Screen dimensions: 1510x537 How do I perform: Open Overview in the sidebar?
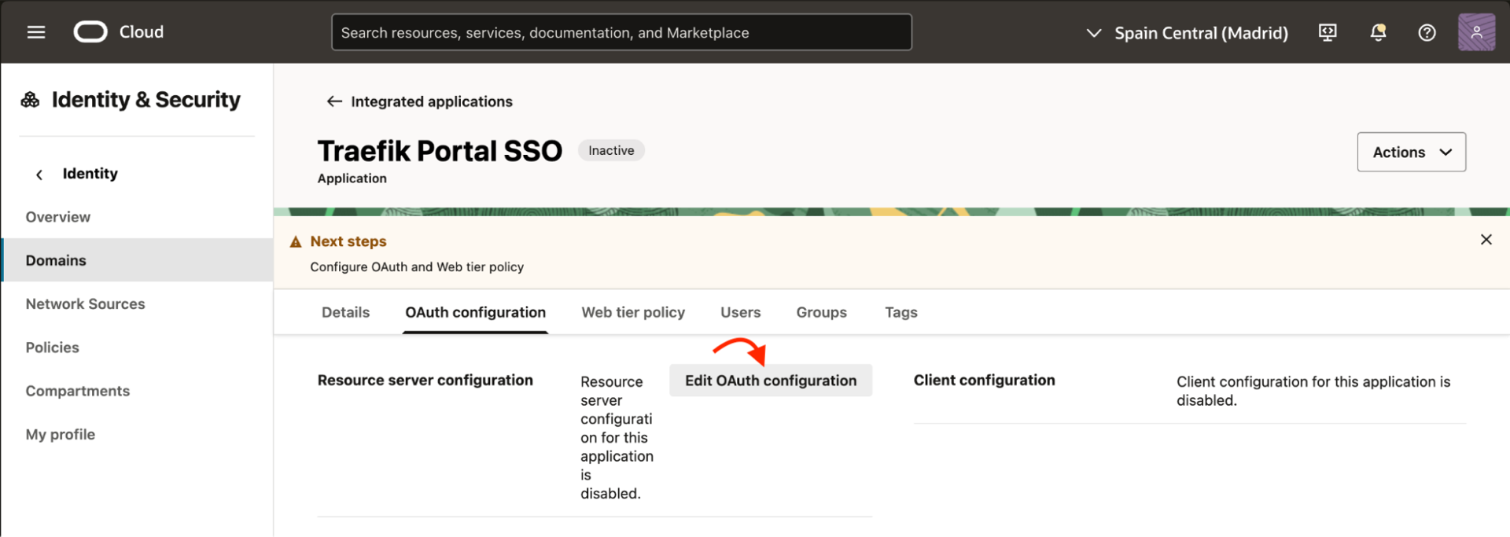click(58, 217)
